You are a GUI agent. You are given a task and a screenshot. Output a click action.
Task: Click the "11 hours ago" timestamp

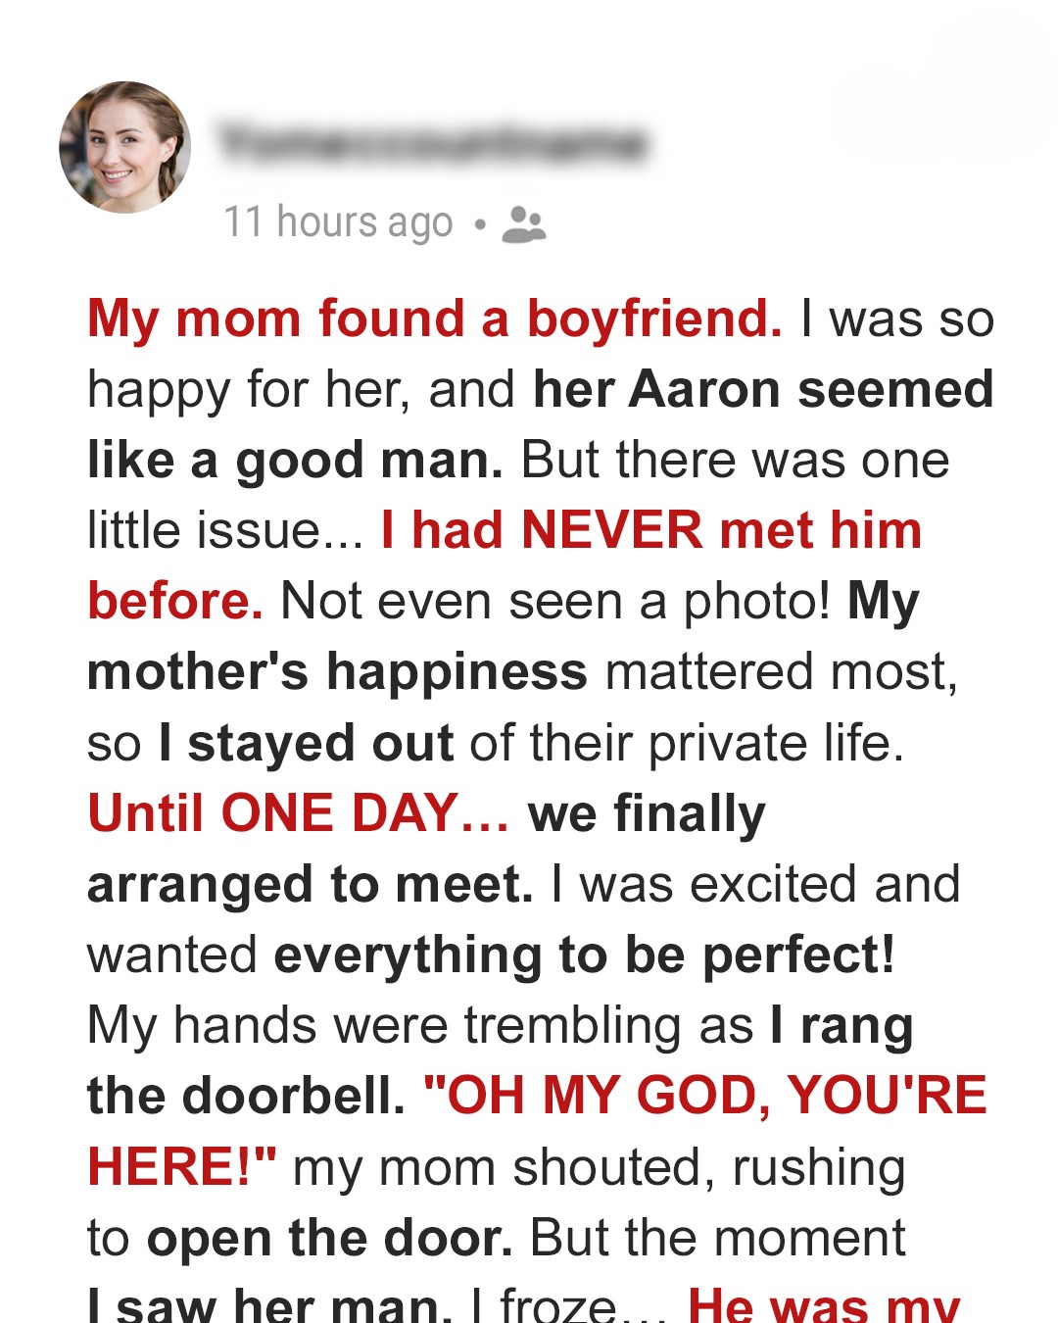pos(338,222)
